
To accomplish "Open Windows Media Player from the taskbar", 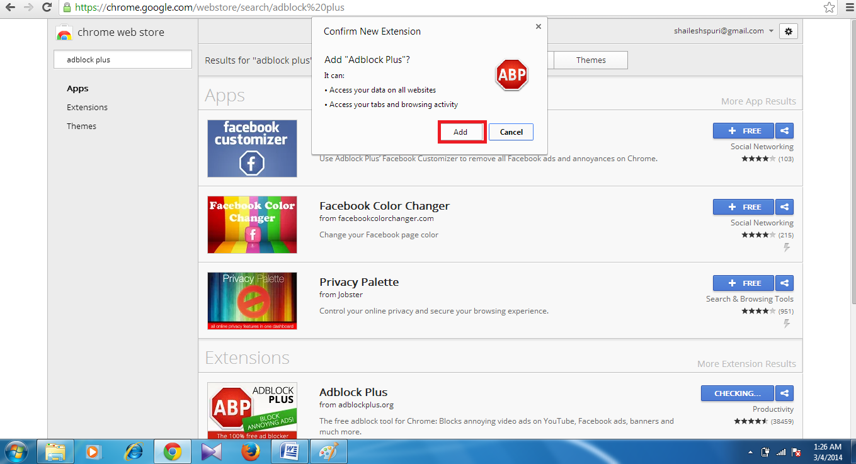I will [x=93, y=451].
